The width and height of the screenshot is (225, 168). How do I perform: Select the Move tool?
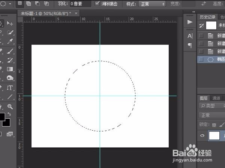(x=10, y=23)
